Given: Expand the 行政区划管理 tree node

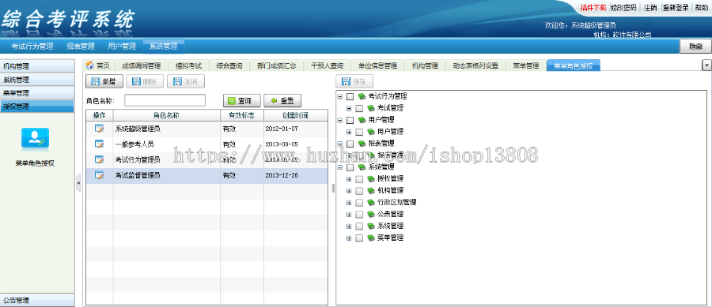Looking at the screenshot, I should tap(349, 202).
